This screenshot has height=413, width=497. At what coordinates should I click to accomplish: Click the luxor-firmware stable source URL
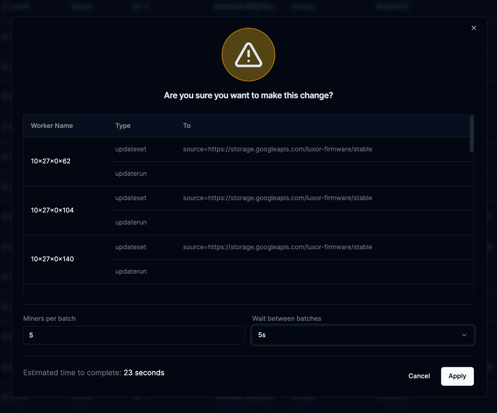[x=278, y=149]
